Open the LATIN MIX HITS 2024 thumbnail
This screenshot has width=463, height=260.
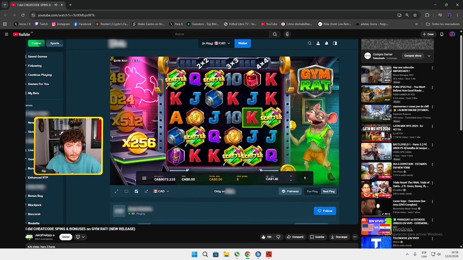376,133
